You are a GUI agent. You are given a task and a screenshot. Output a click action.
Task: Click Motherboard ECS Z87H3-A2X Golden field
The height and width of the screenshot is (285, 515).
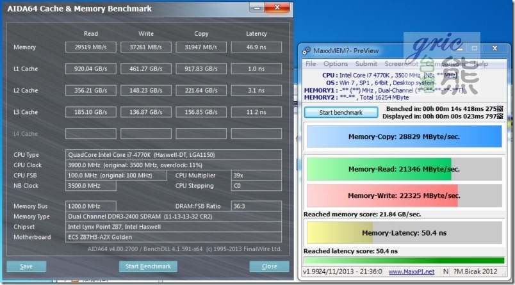pos(174,237)
